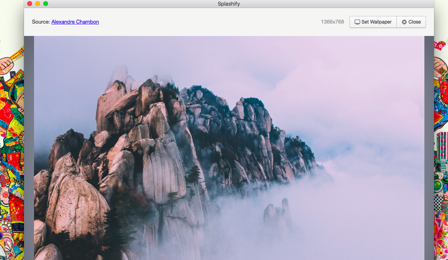Click the Splashify window title text
Screen dimensions: 448x260
click(x=229, y=4)
